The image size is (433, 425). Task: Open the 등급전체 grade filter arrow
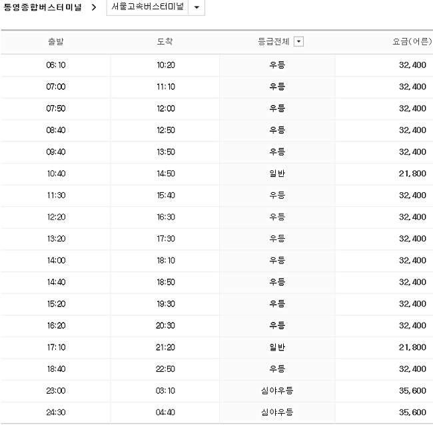pyautogui.click(x=298, y=42)
